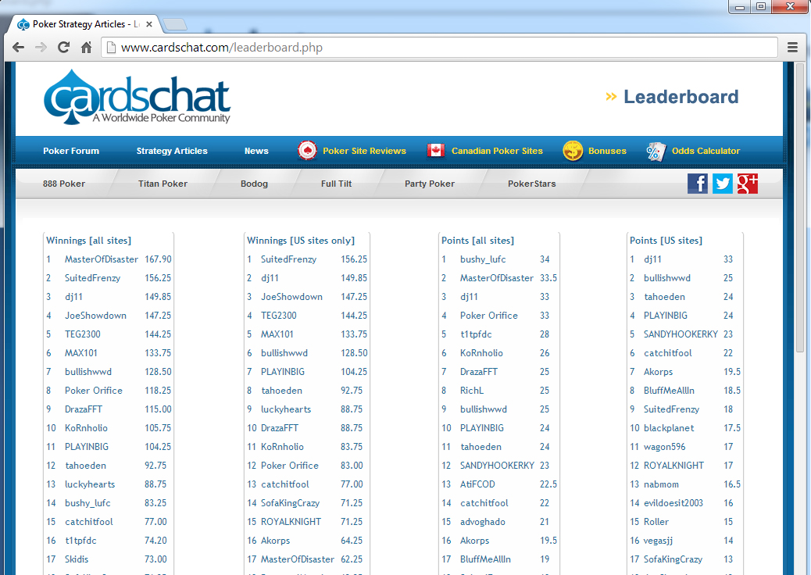
Task: Click the Points [US sites] heading
Action: click(x=666, y=241)
